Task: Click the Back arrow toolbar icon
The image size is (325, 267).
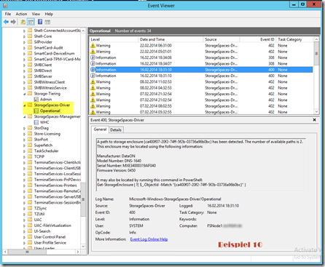Action: pyautogui.click(x=6, y=22)
